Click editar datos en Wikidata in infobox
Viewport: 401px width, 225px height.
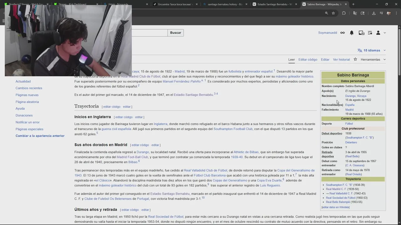tap(336, 207)
